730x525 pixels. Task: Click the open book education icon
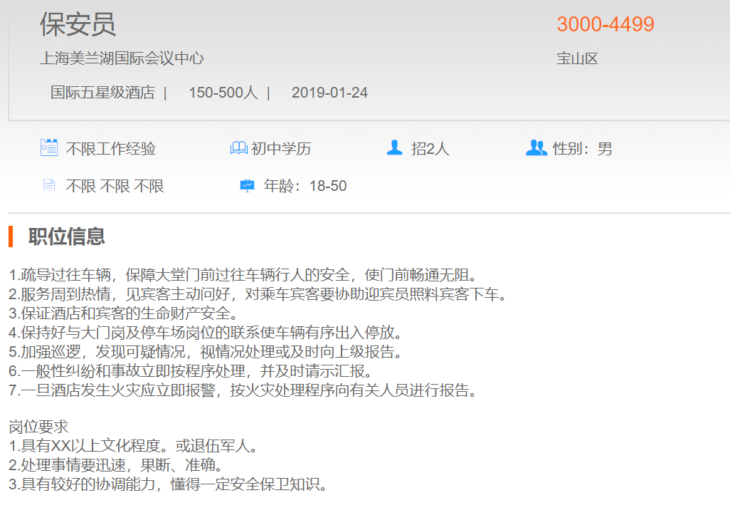tap(238, 148)
